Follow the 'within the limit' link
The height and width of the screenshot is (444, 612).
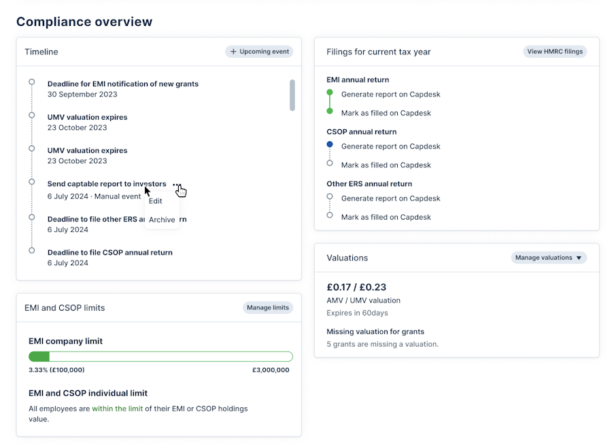click(117, 409)
